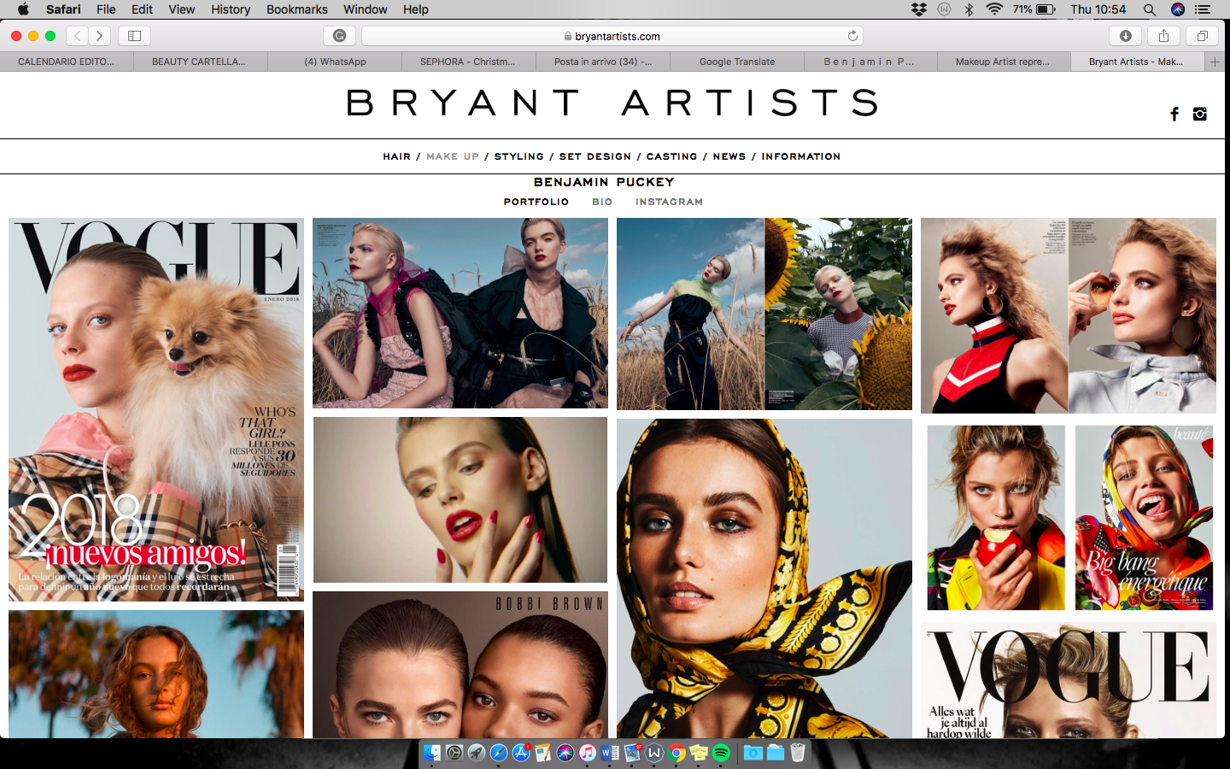Open Google Chrome from the Dock

676,753
